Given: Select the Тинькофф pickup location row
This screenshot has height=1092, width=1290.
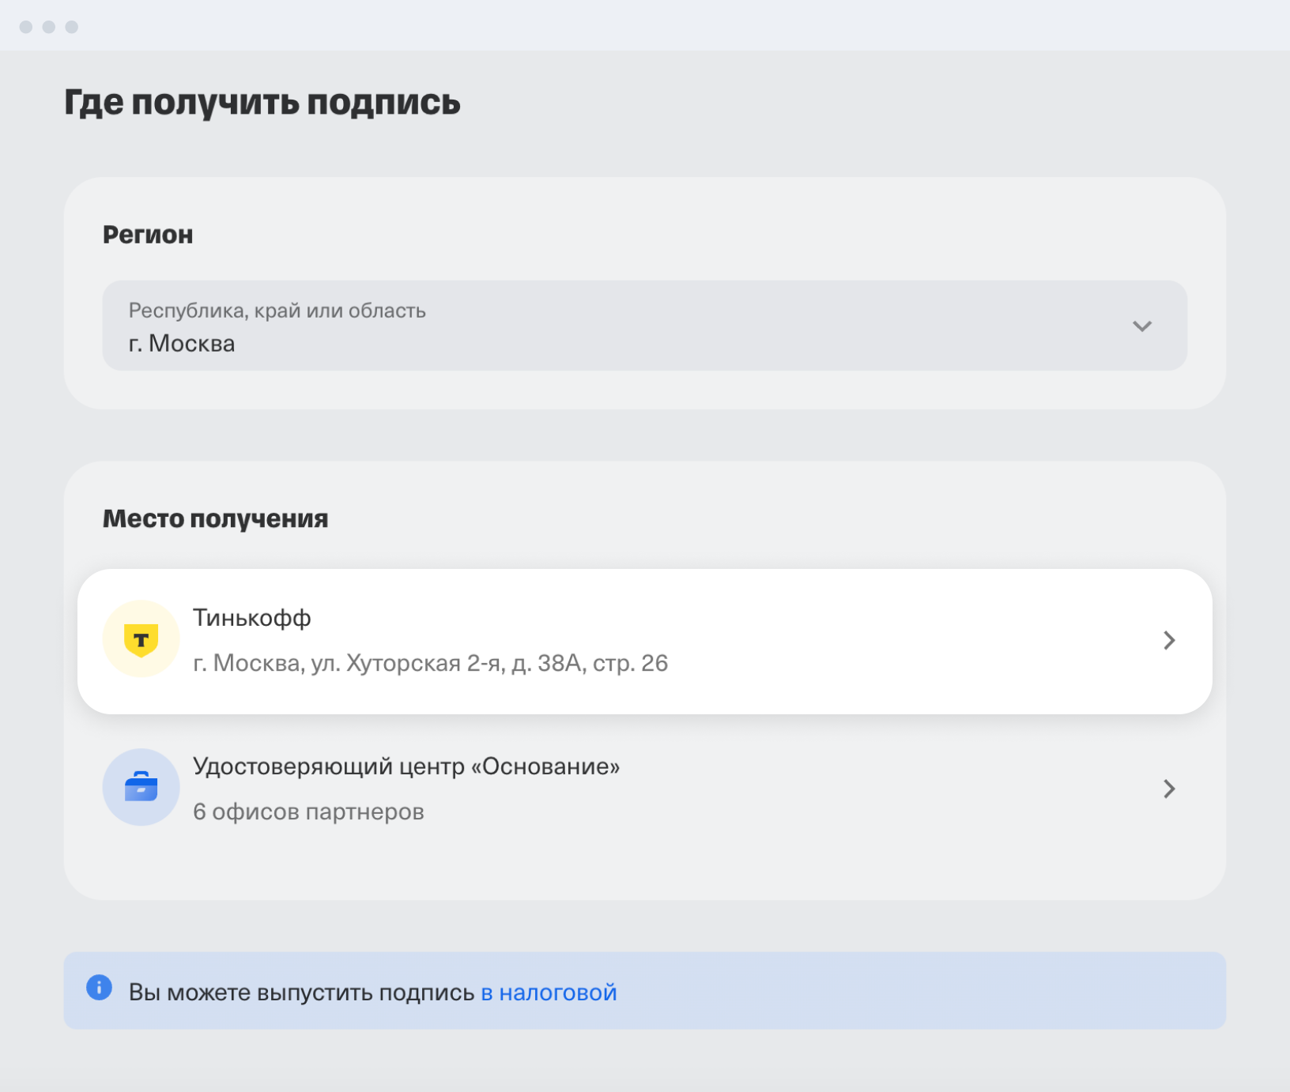Looking at the screenshot, I should tap(644, 641).
